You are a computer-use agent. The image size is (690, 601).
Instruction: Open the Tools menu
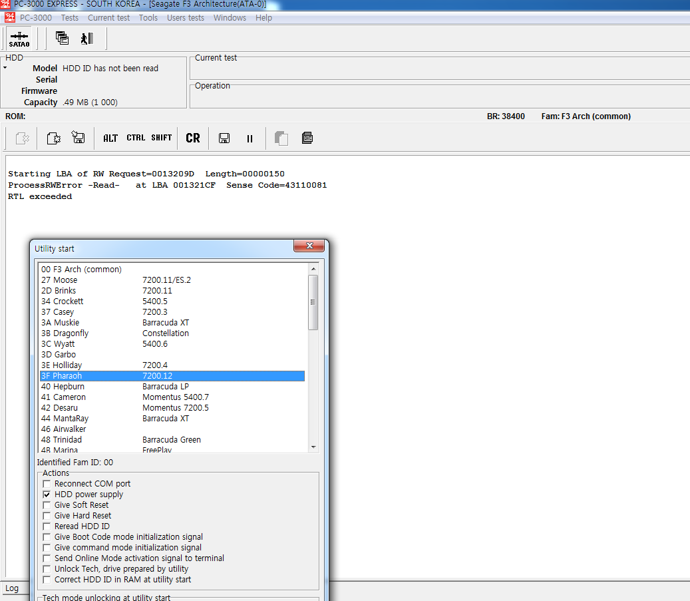point(148,17)
